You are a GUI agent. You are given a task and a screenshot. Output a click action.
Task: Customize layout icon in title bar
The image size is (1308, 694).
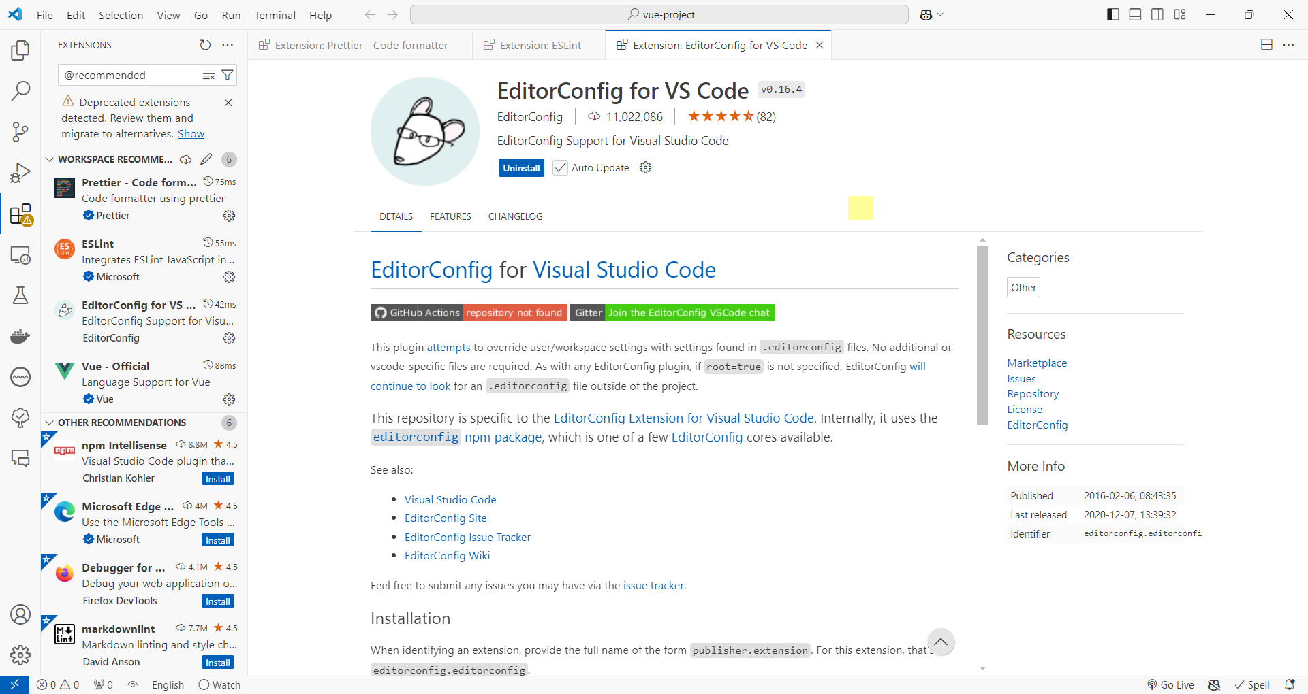coord(1180,14)
